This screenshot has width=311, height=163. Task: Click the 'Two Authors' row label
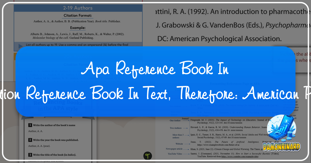176,128
